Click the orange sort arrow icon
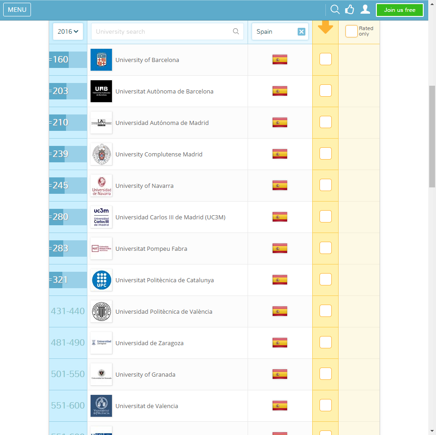Image resolution: width=436 pixels, height=435 pixels. tap(325, 27)
